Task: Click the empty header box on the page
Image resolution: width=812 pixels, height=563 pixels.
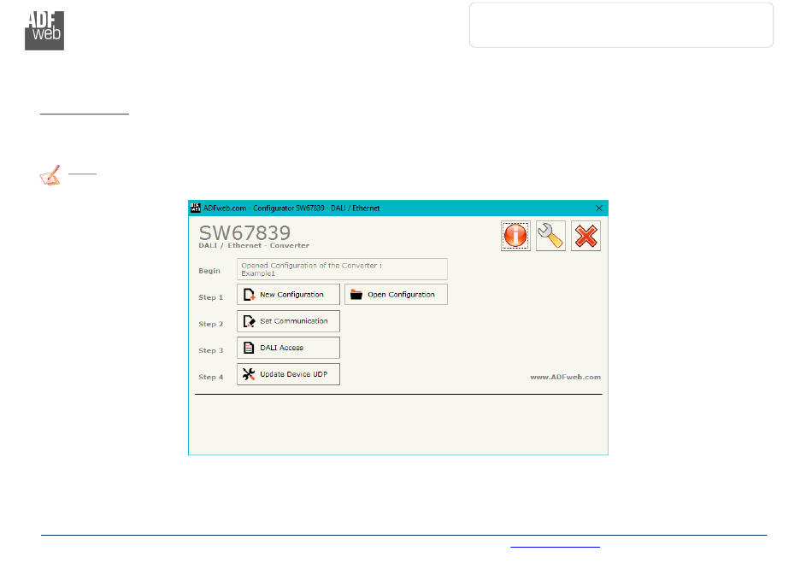Action: click(621, 25)
